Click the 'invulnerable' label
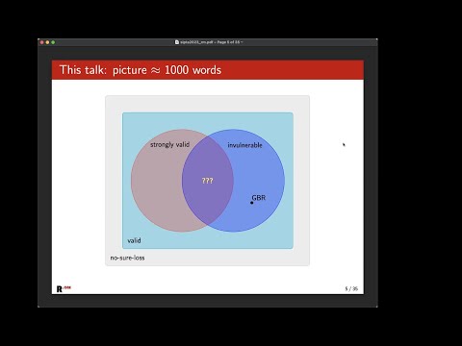 [x=244, y=145]
